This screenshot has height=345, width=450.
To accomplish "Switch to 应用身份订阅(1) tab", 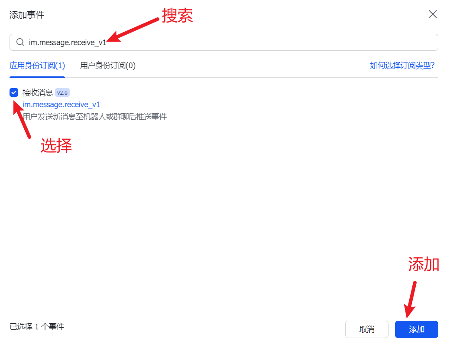I will click(37, 66).
